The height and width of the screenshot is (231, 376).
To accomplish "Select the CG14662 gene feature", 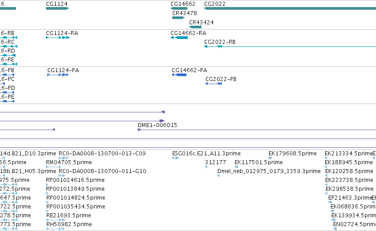I will point(179,8).
